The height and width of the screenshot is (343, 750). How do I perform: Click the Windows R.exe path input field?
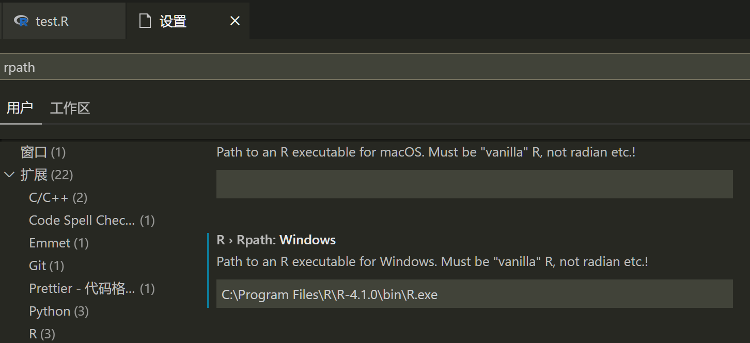[474, 294]
